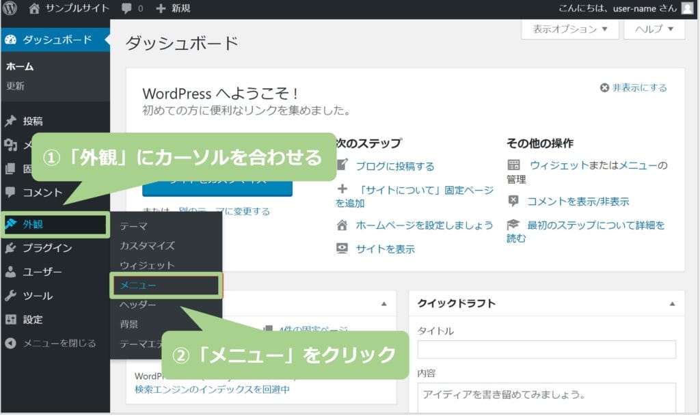Click the ブログに投稿する link

pyautogui.click(x=394, y=166)
